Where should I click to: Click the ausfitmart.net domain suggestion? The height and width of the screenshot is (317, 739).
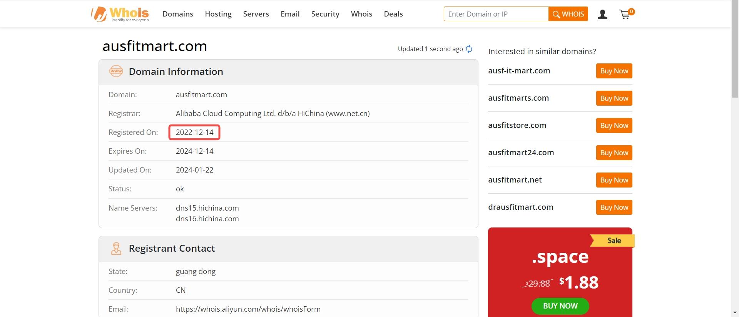515,180
